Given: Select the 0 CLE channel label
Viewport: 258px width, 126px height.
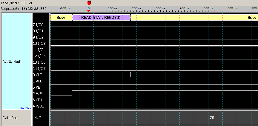Looking at the screenshot, I should pos(37,75).
